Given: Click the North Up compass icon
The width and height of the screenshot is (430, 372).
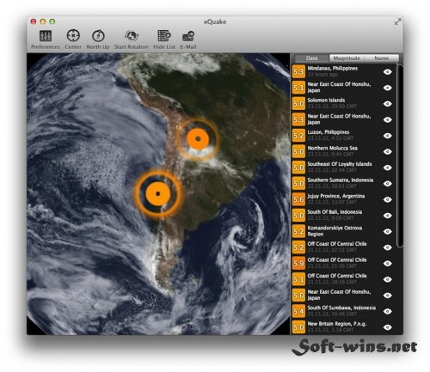Looking at the screenshot, I should (x=98, y=36).
